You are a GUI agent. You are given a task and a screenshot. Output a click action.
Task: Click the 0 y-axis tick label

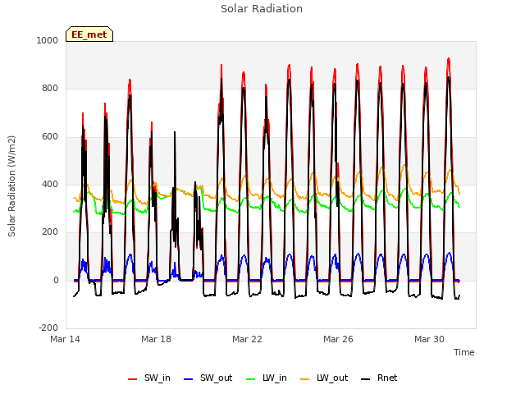[56, 281]
